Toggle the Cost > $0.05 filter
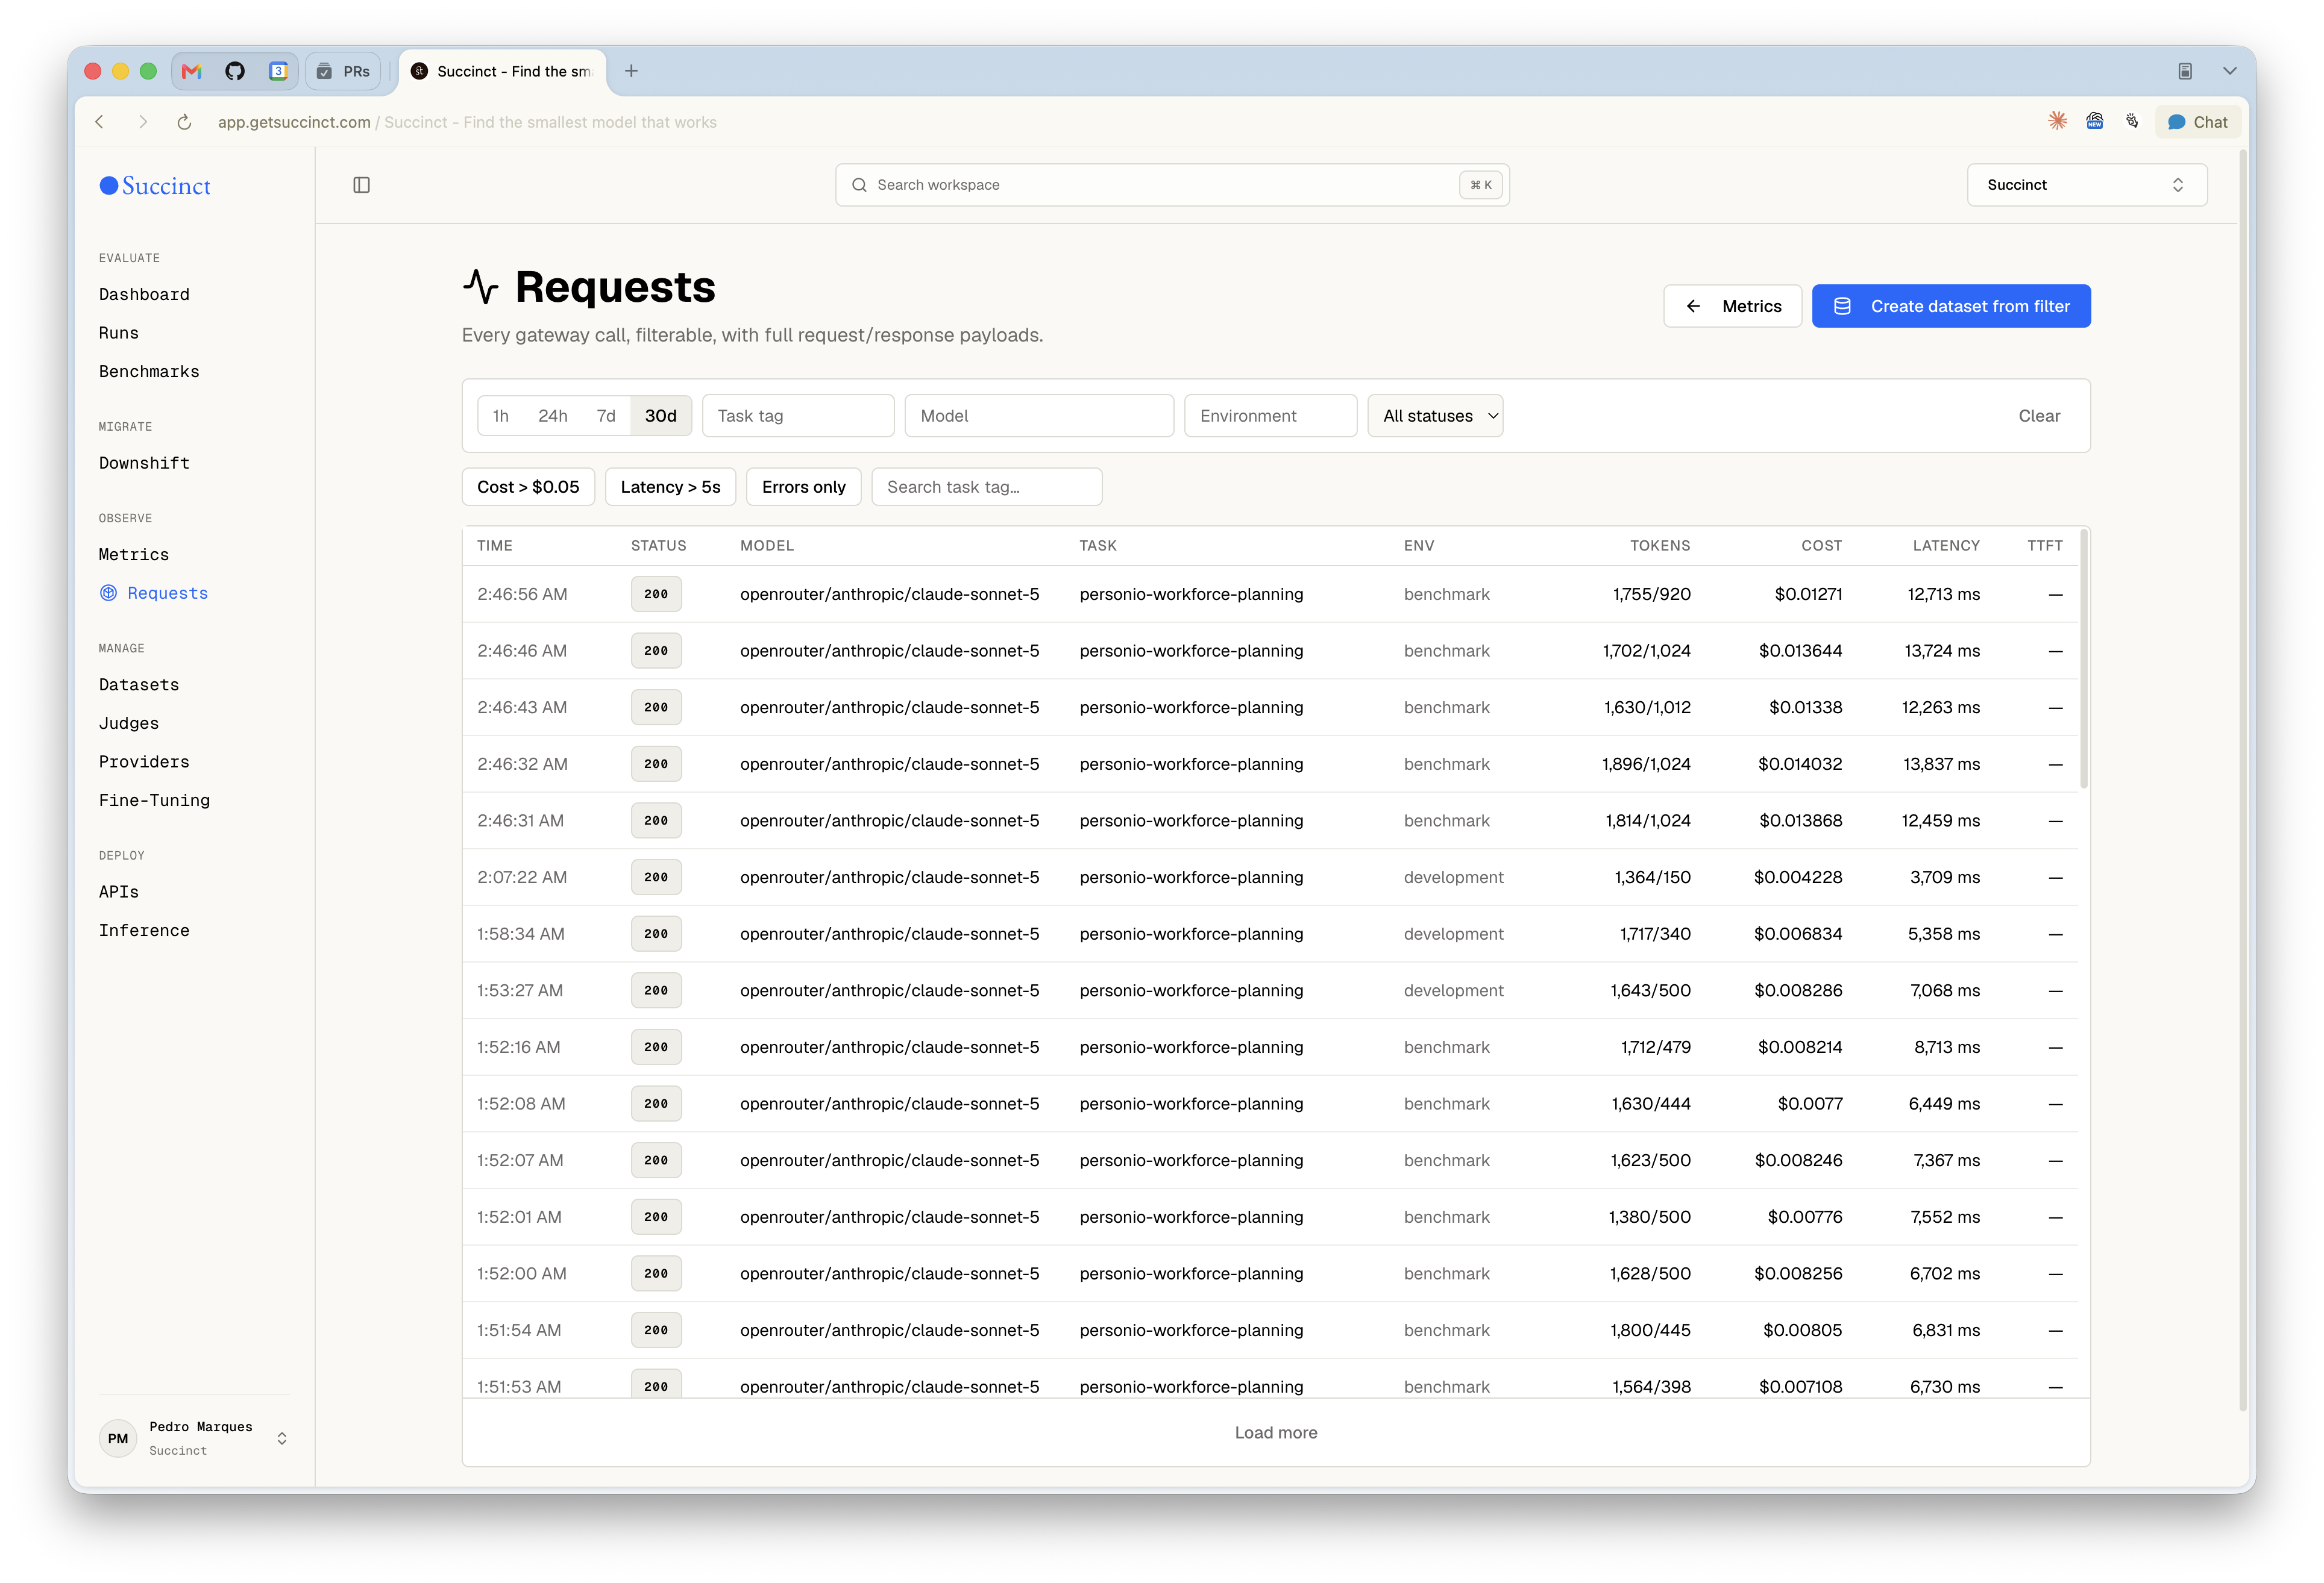The height and width of the screenshot is (1583, 2324). click(x=528, y=487)
